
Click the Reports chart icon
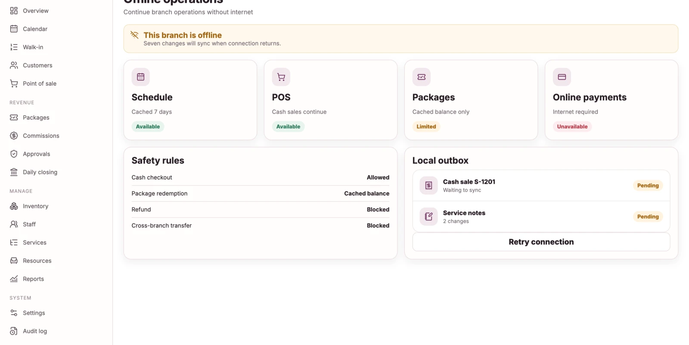(14, 279)
